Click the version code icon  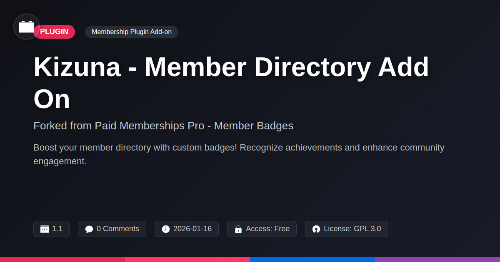point(45,229)
